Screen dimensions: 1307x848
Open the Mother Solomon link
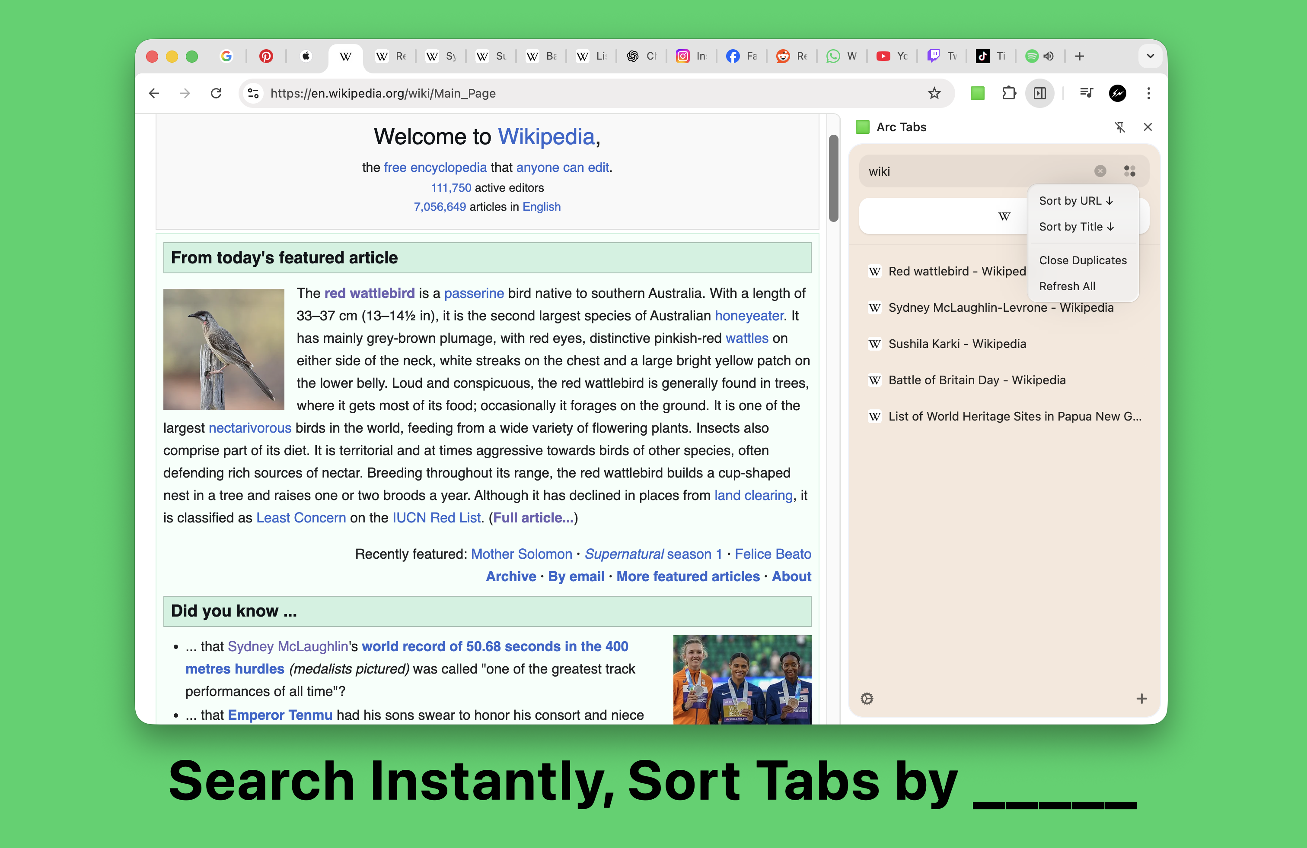pos(521,554)
